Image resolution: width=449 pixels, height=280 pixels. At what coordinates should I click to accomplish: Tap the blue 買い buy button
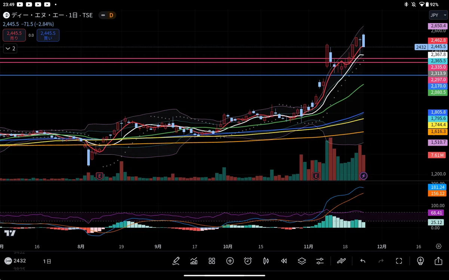[48, 35]
